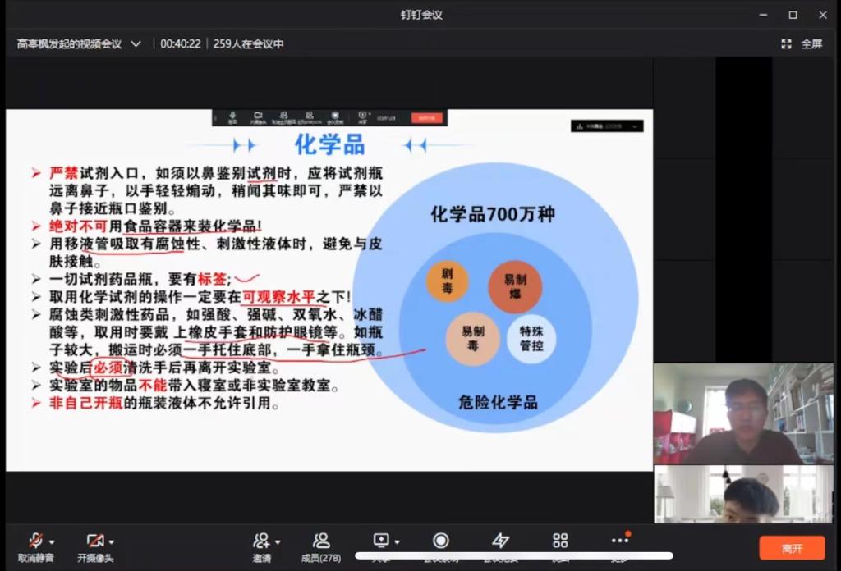The width and height of the screenshot is (841, 571).
Task: Select the bottom participant video thumbnail
Action: [742, 494]
